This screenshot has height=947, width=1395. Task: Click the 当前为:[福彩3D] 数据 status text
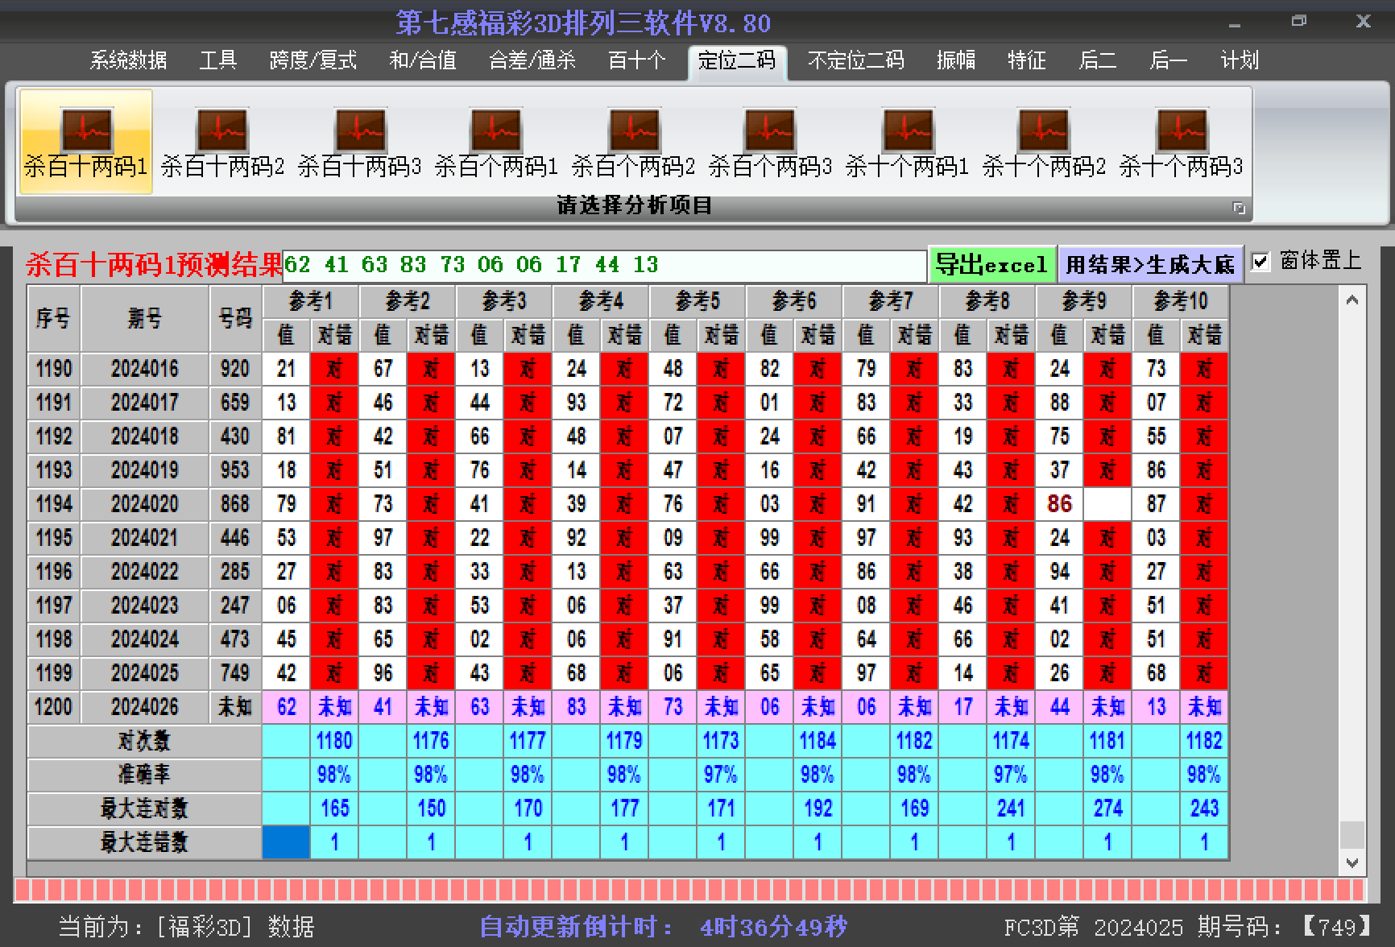[186, 927]
